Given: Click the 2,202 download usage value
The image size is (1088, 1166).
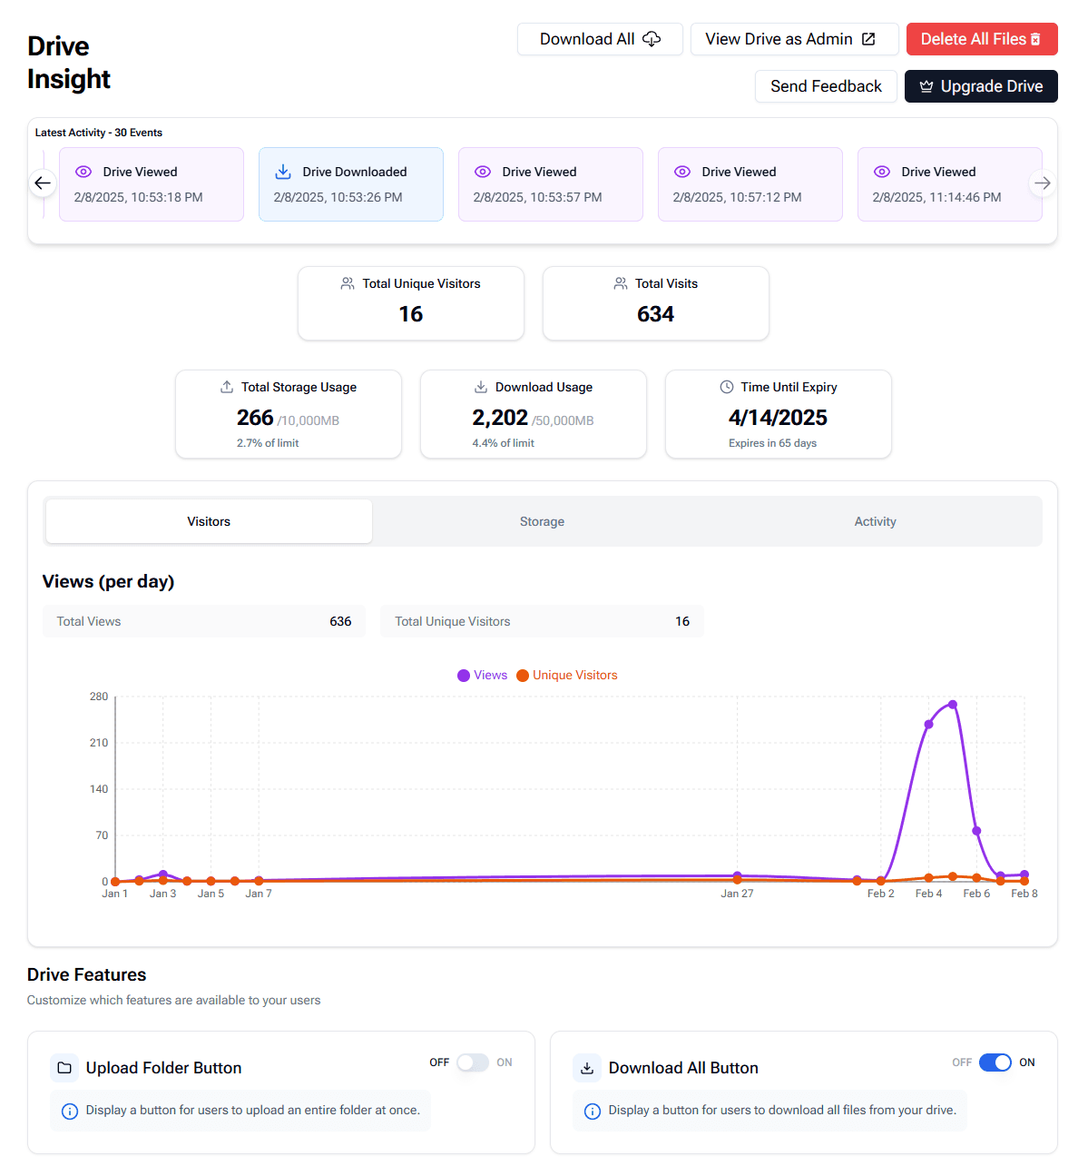Looking at the screenshot, I should (500, 418).
